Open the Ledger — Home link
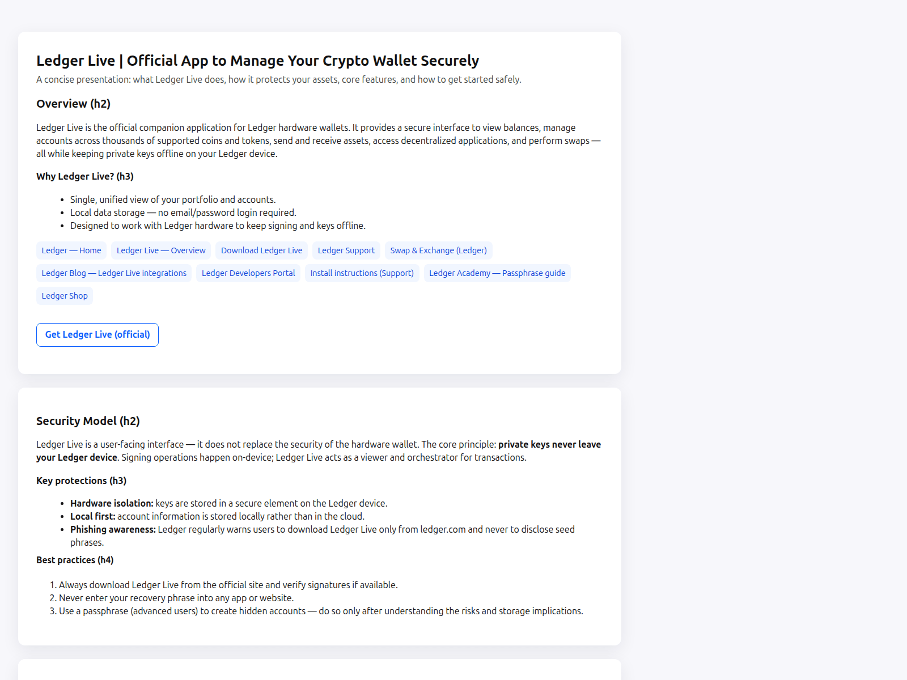Screen dimensions: 907x680 point(71,250)
